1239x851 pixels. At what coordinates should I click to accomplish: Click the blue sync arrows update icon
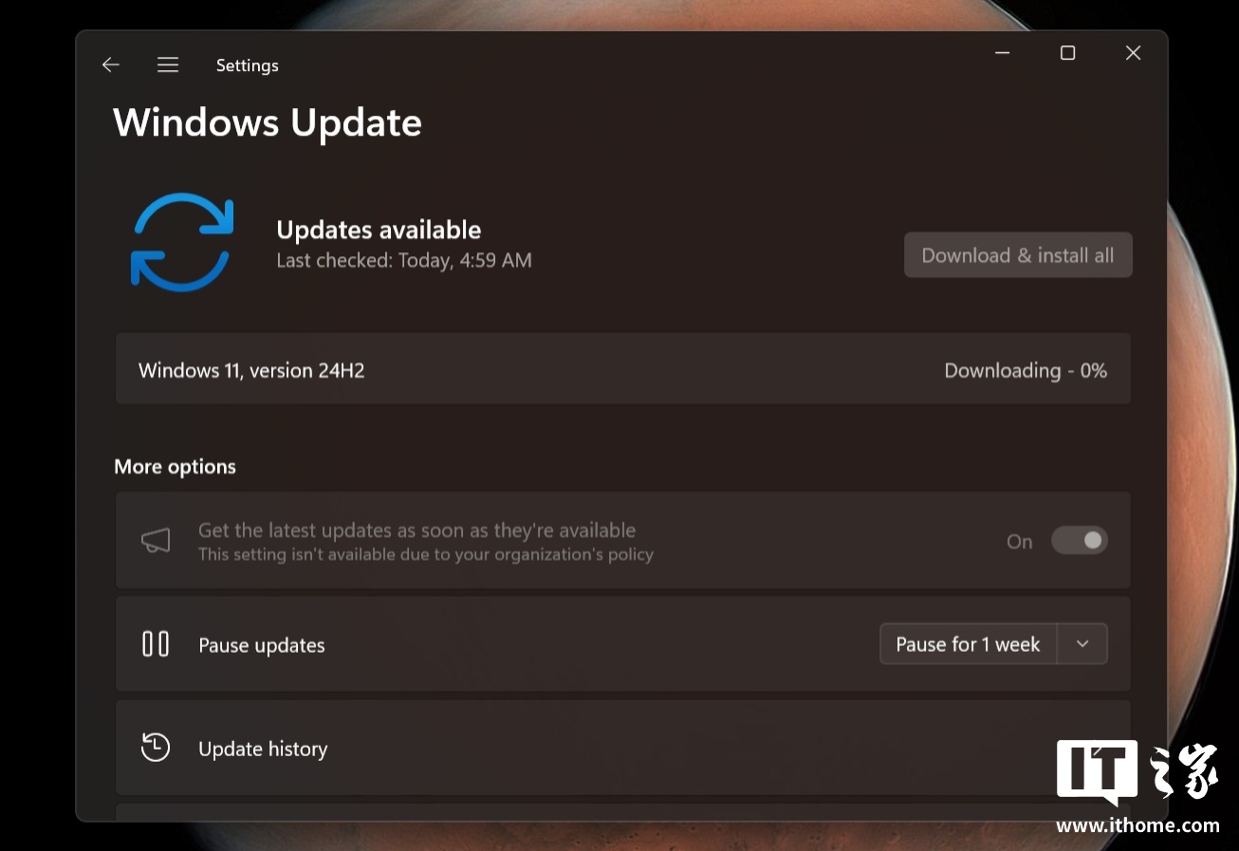point(182,242)
